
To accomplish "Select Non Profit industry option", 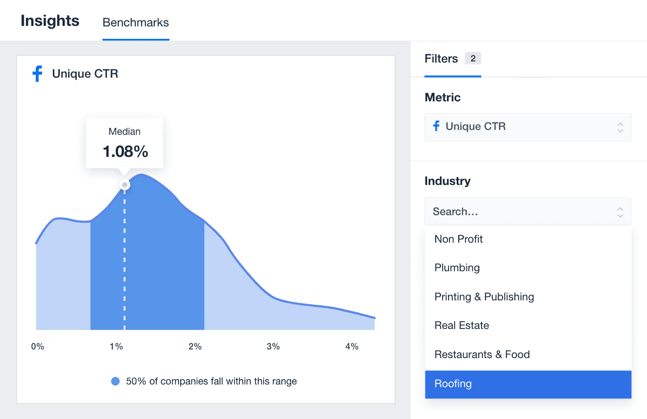I will (459, 239).
